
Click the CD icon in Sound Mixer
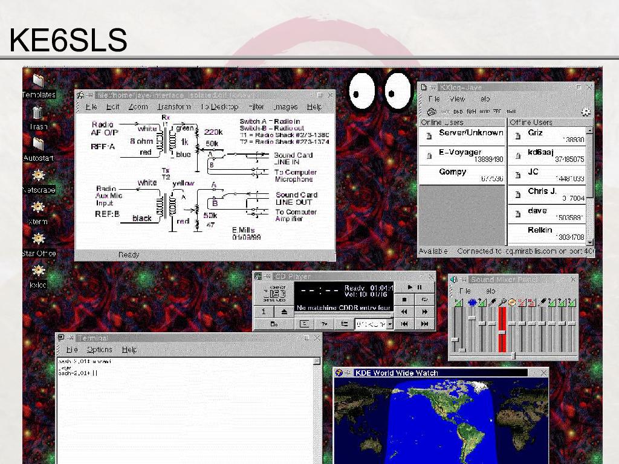(512, 302)
